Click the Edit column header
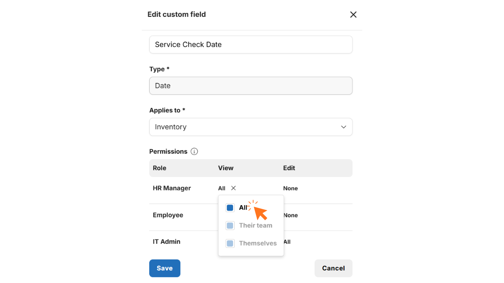 289,168
